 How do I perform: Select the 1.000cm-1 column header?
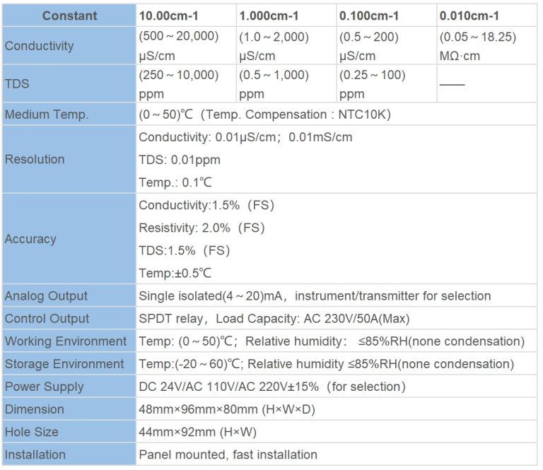tap(286, 16)
